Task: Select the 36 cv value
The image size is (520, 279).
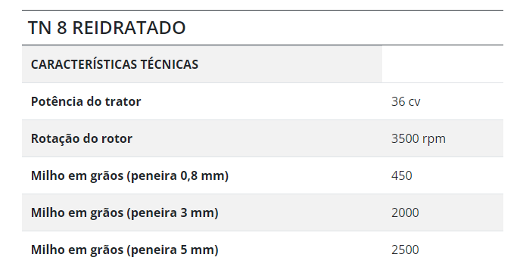Action: (x=406, y=101)
